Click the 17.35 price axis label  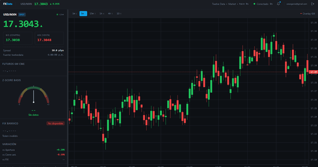tap(314, 23)
